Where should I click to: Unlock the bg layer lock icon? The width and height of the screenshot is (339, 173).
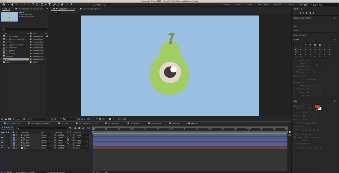[9, 148]
